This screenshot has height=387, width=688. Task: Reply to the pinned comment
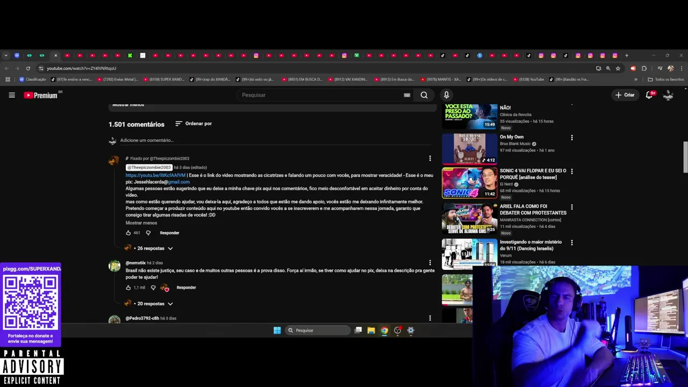click(169, 233)
